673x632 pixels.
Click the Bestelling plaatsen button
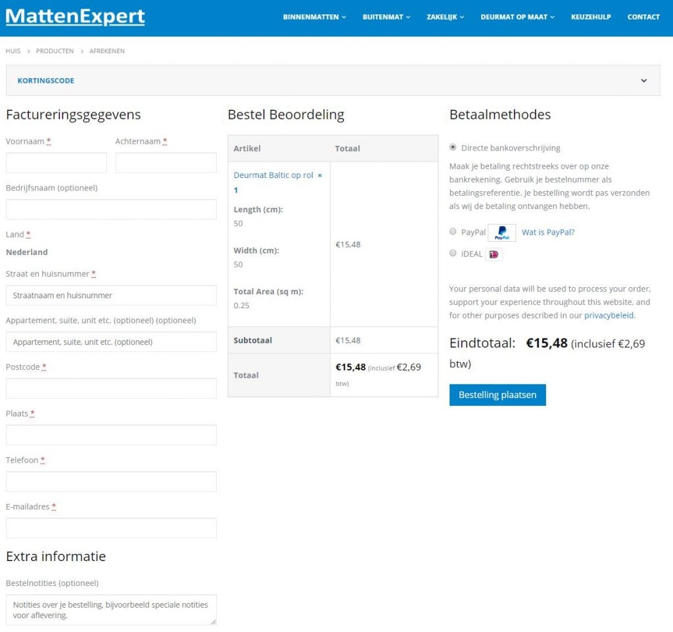click(498, 395)
